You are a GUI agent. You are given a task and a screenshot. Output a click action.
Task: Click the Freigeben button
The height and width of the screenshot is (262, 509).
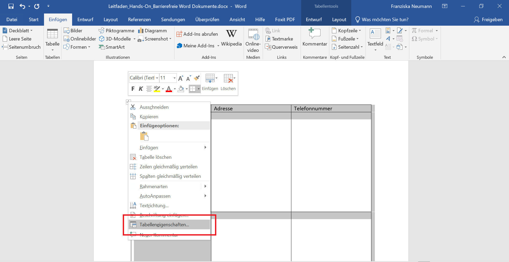488,20
